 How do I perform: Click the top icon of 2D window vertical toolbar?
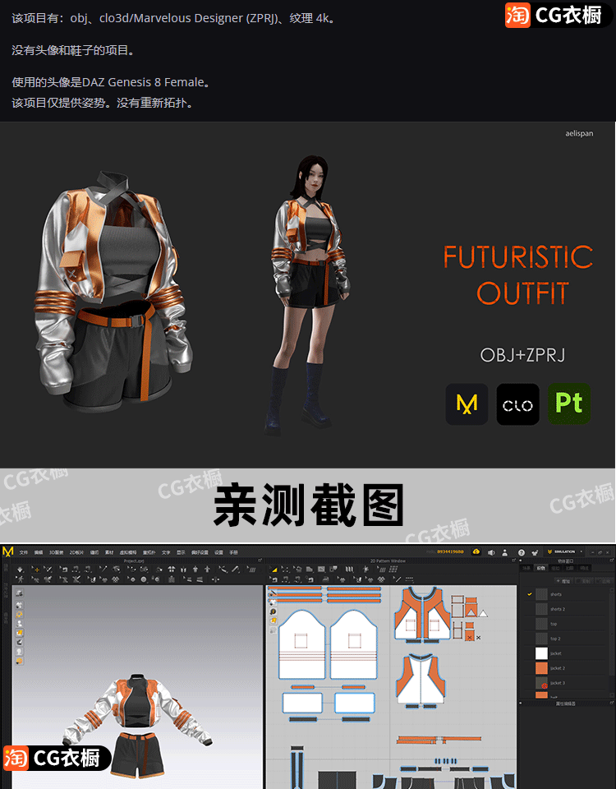[x=273, y=593]
